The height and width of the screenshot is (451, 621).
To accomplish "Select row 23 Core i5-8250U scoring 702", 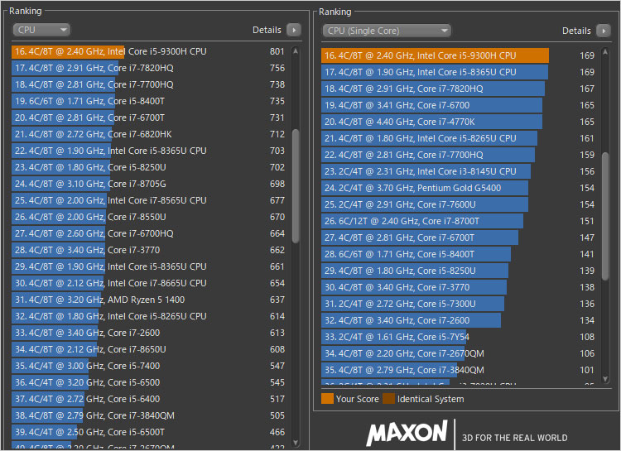I will point(149,167).
